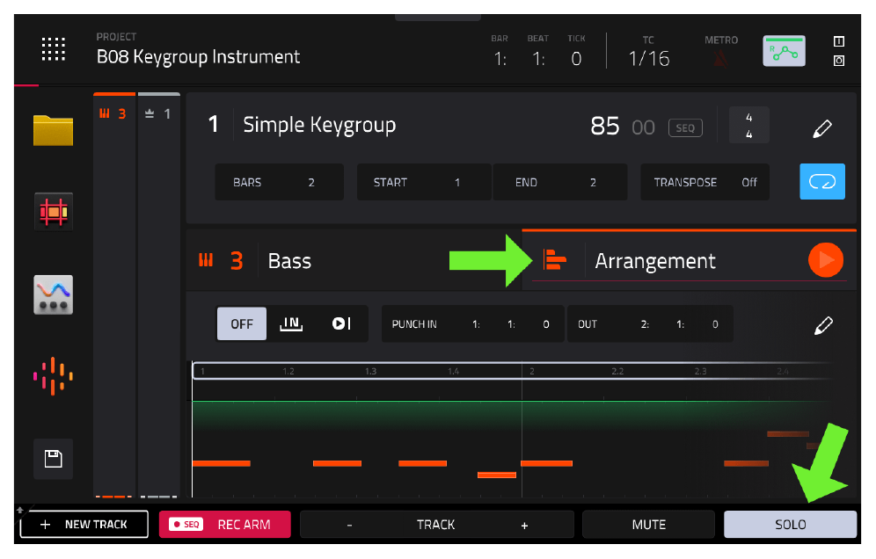Viewport: 876px width, 559px height.
Task: Edit track with pencil icon beside punch out
Action: [x=823, y=325]
